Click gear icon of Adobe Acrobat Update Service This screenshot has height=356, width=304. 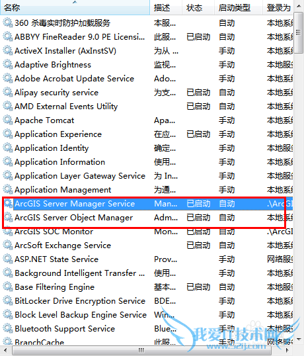8,78
